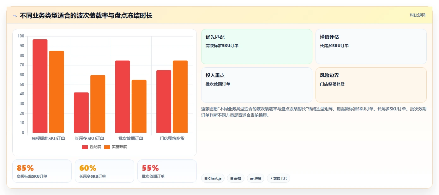Click the red 匹配度 bar for 高频标准SKU订单
439x195 pixels.
click(x=40, y=86)
